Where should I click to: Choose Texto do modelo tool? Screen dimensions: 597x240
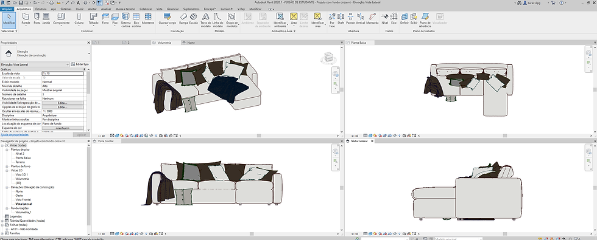coord(206,19)
